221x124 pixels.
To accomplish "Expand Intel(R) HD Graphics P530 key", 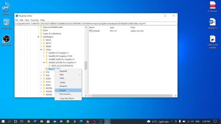I will coord(44,56).
